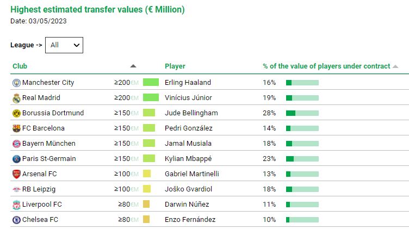Click the Arsenal FC crest icon
409x229 pixels.
coord(16,174)
